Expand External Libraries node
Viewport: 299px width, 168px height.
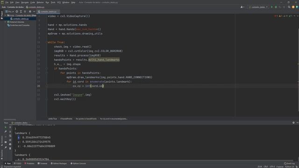tap(6, 22)
